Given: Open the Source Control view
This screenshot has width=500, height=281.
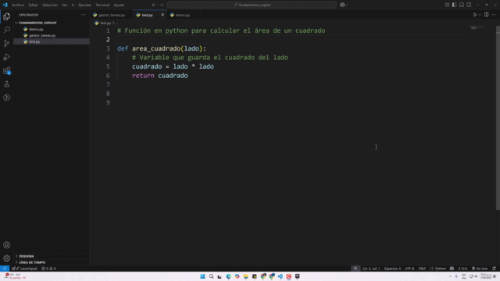Looking at the screenshot, I should [7, 44].
